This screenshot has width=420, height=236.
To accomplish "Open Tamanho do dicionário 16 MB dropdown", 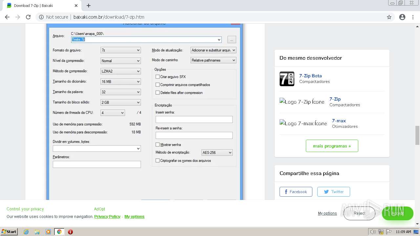I will point(120,82).
